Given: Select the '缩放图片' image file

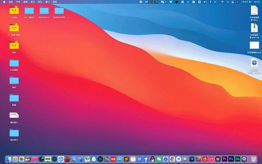Looking at the screenshot, I should [x=14, y=117].
